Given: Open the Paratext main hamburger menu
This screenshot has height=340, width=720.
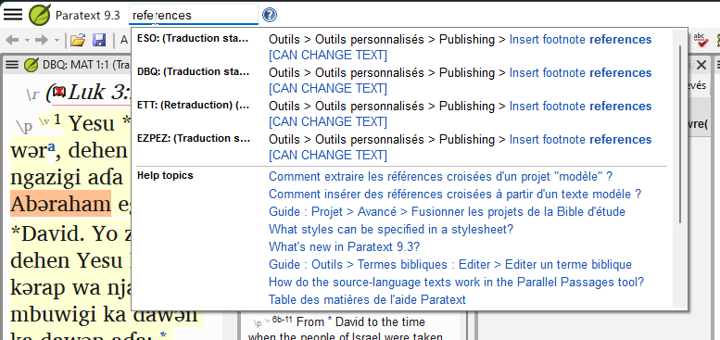Looking at the screenshot, I should pos(13,15).
